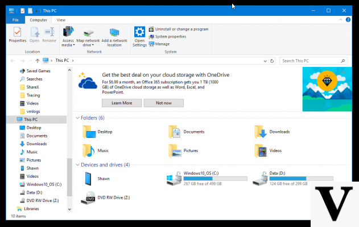Image resolution: width=359 pixels, height=227 pixels.
Task: Select Map network drive icon
Action: [x=88, y=33]
